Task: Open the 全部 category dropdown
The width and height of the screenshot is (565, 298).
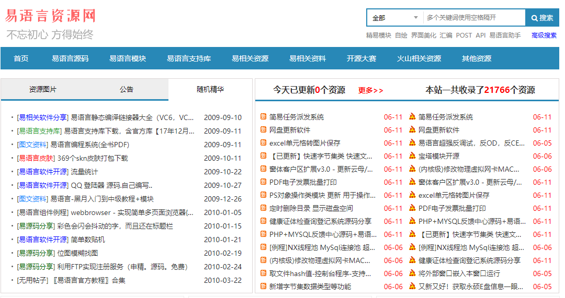Action: 395,18
